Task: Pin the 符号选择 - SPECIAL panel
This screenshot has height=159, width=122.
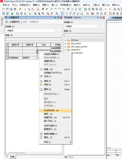Action: pyautogui.click(x=101, y=18)
